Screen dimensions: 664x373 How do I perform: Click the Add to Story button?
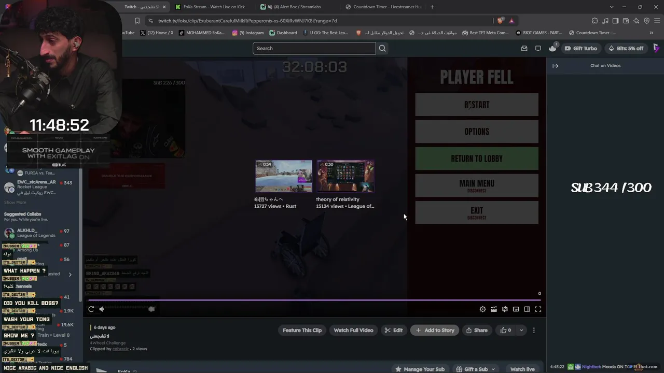pos(435,331)
